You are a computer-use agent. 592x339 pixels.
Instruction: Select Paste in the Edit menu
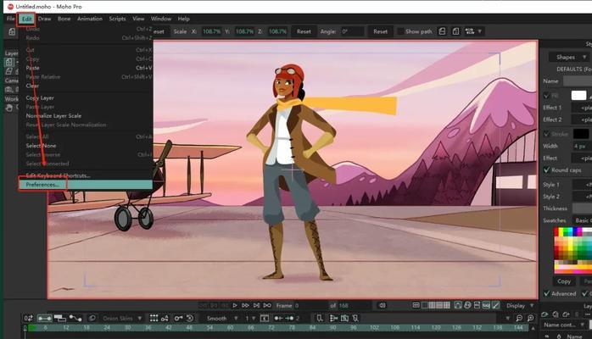pyautogui.click(x=86, y=68)
